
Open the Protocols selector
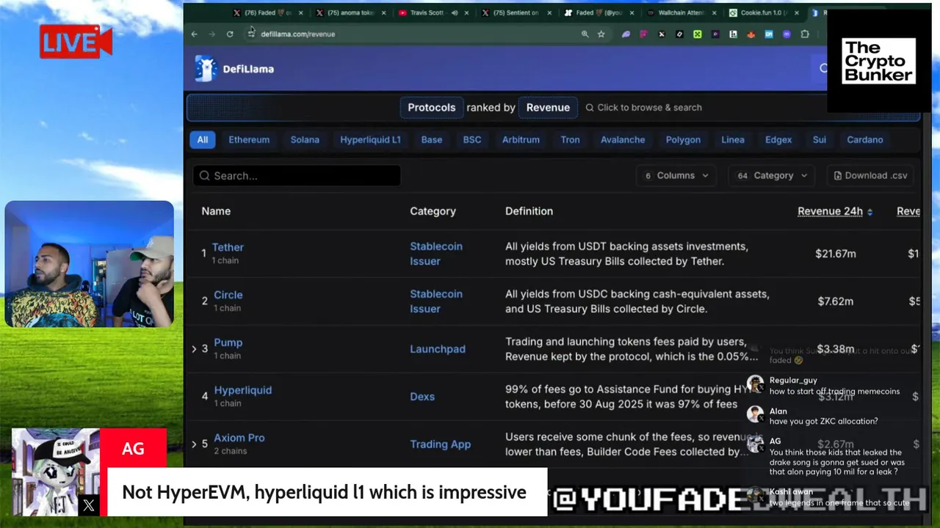(x=432, y=107)
